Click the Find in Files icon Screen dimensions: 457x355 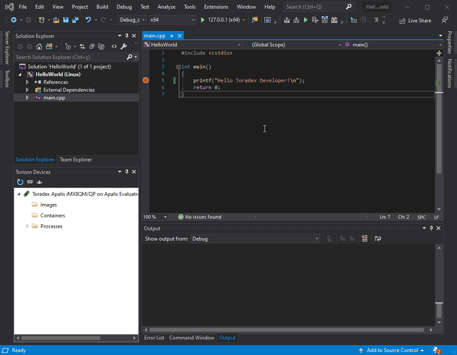255,20
